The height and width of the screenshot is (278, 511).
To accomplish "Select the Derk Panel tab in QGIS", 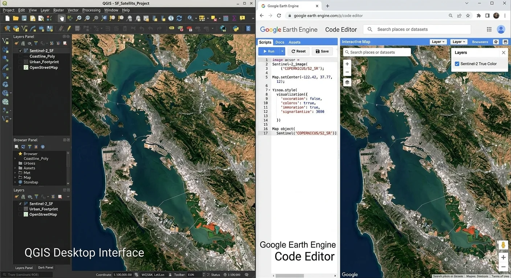I will click(46, 268).
